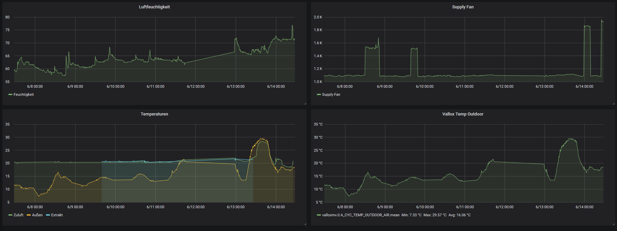This screenshot has height=231, width=617.
Task: Click the Vallox Temp Outdoor panel resize handle
Action: coord(614,224)
